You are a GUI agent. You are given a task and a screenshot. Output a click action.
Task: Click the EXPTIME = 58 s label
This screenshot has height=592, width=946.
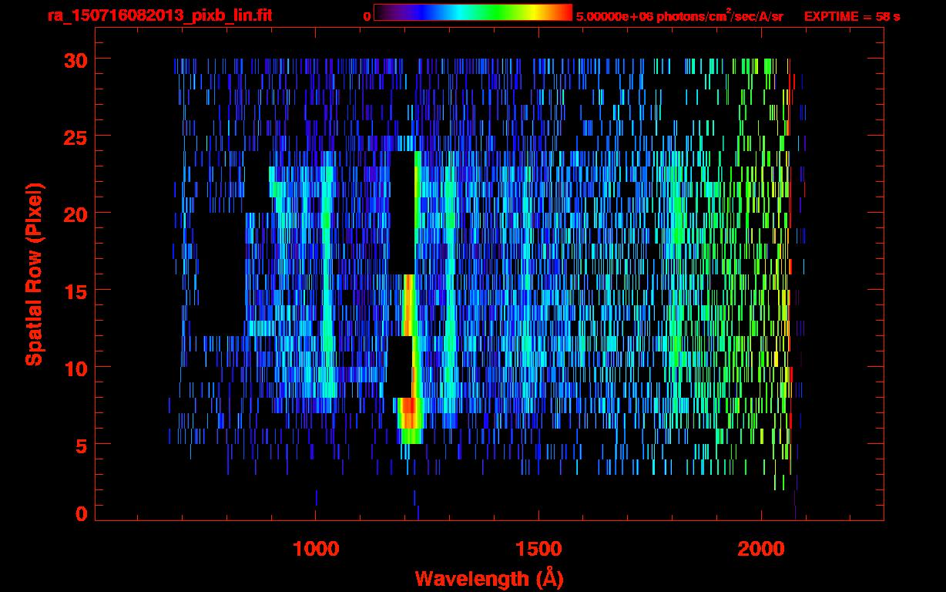click(852, 15)
